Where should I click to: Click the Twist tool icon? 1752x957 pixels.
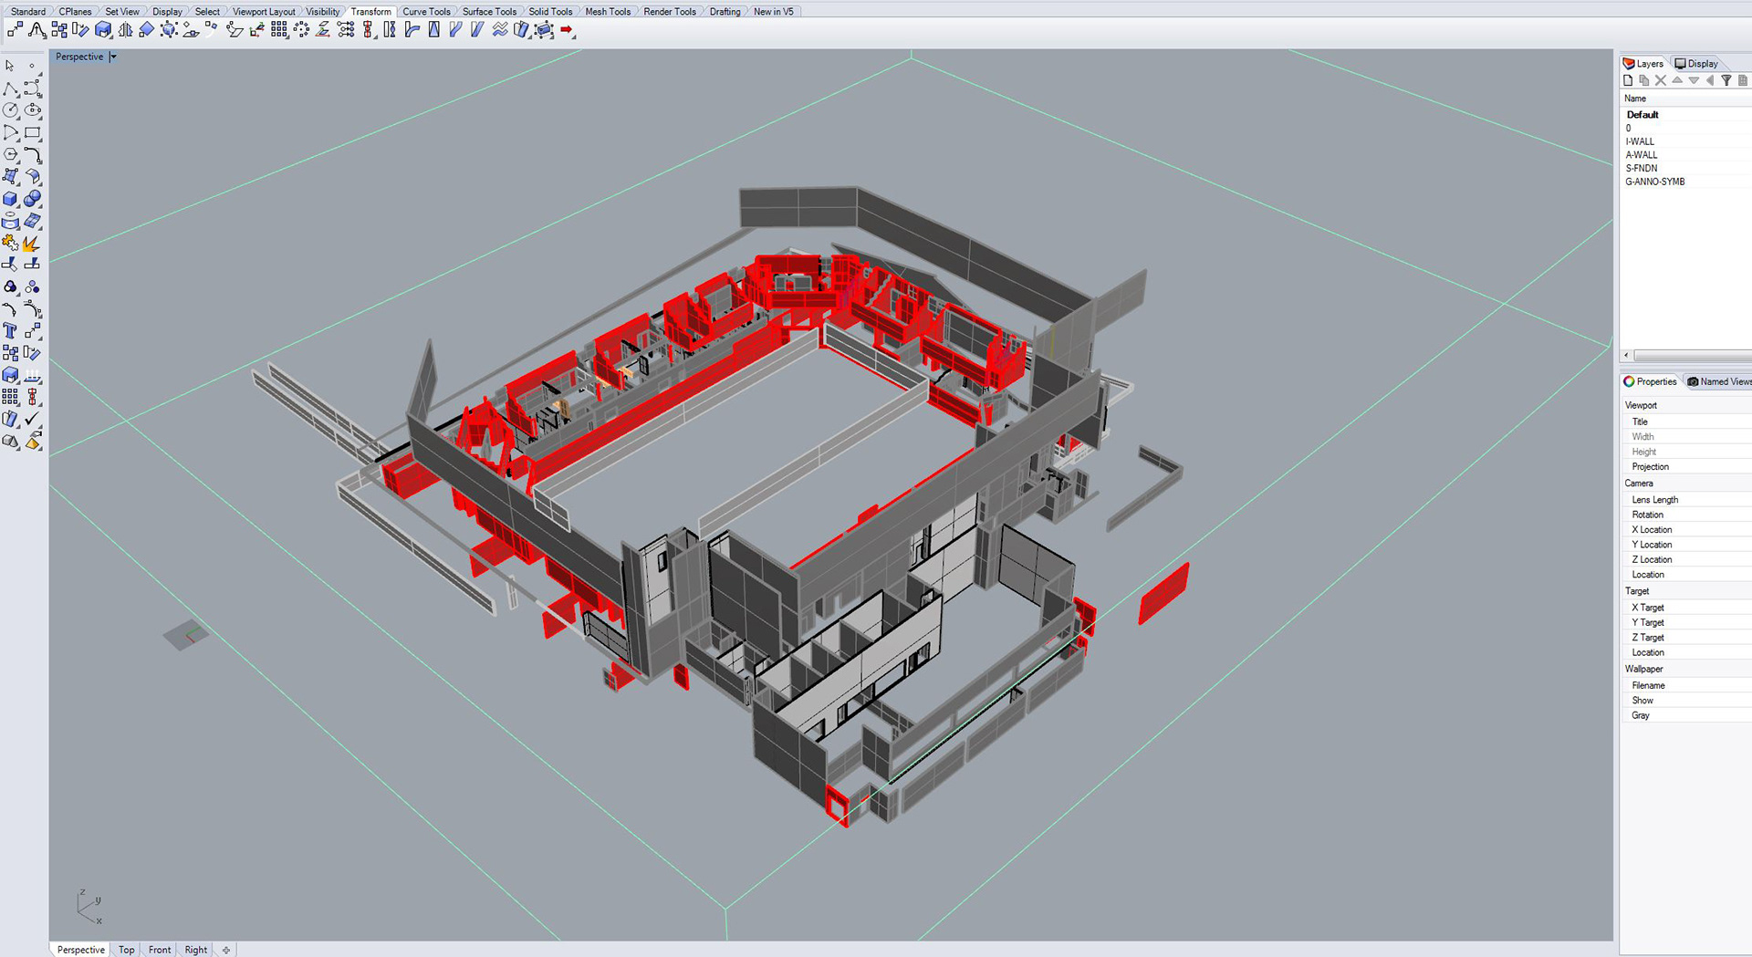(x=390, y=30)
